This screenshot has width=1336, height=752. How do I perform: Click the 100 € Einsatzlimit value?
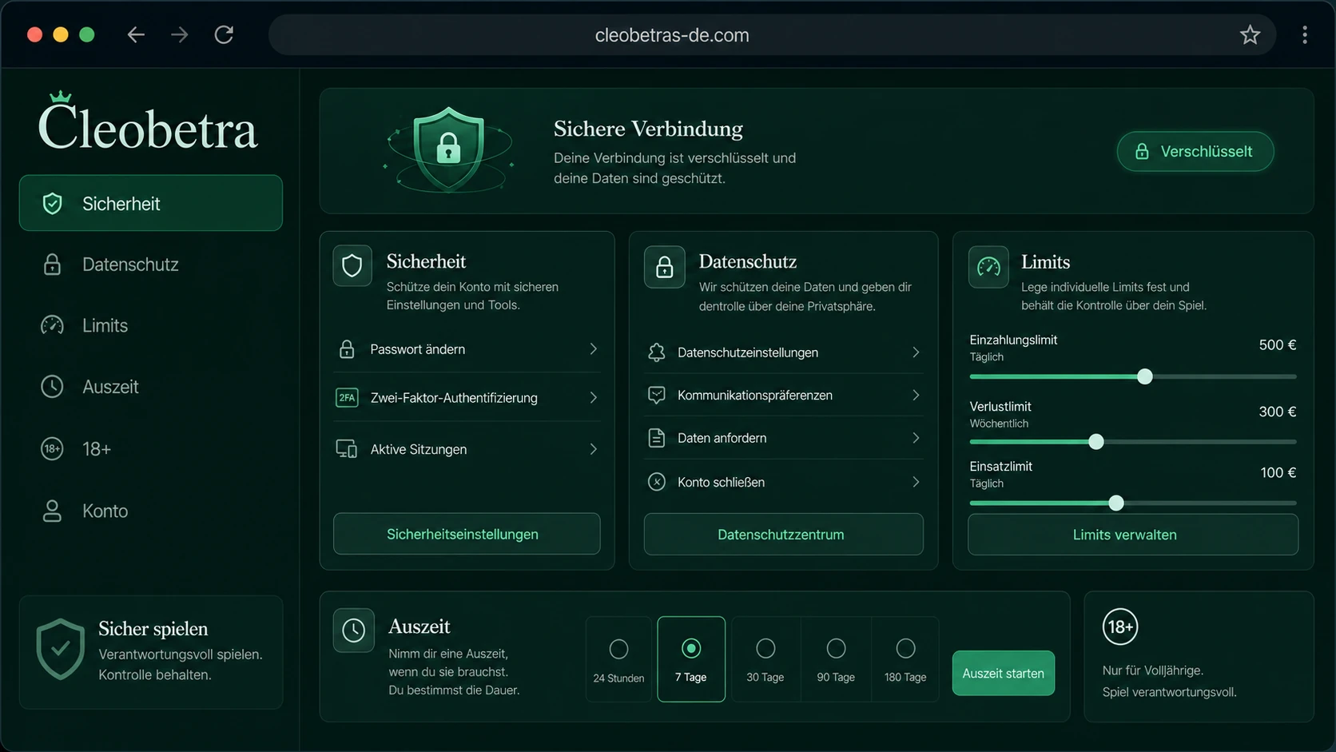(1278, 472)
